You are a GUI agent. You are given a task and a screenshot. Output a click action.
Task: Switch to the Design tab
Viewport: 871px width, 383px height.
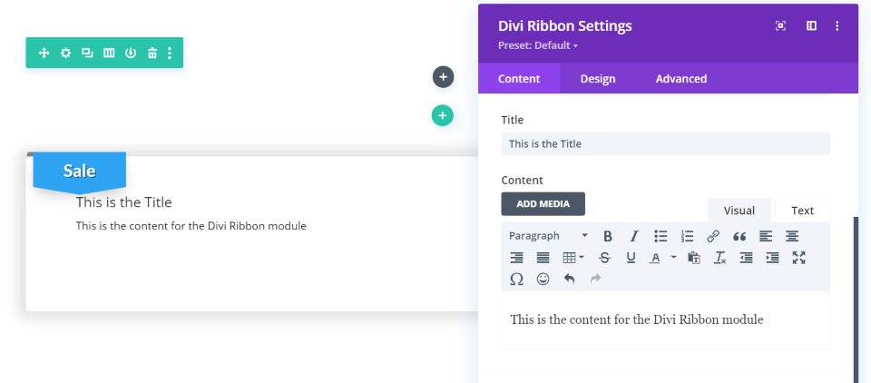coord(598,79)
